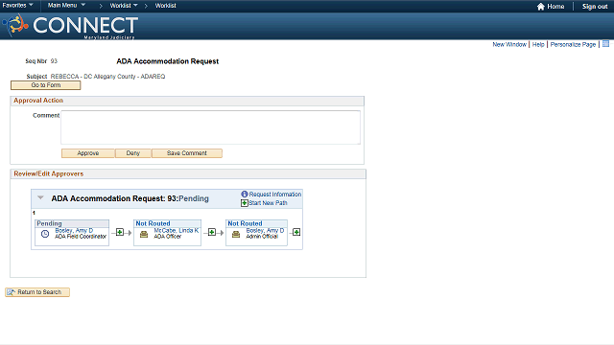The width and height of the screenshot is (614, 345).
Task: Open the Main Menu dropdown
Action: [66, 6]
